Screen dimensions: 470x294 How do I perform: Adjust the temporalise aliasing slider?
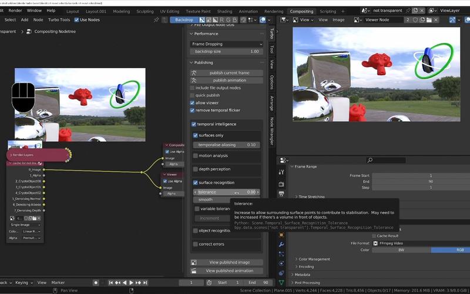coord(227,145)
